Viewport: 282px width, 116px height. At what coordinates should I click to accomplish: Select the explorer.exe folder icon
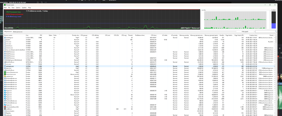click(x=5, y=76)
